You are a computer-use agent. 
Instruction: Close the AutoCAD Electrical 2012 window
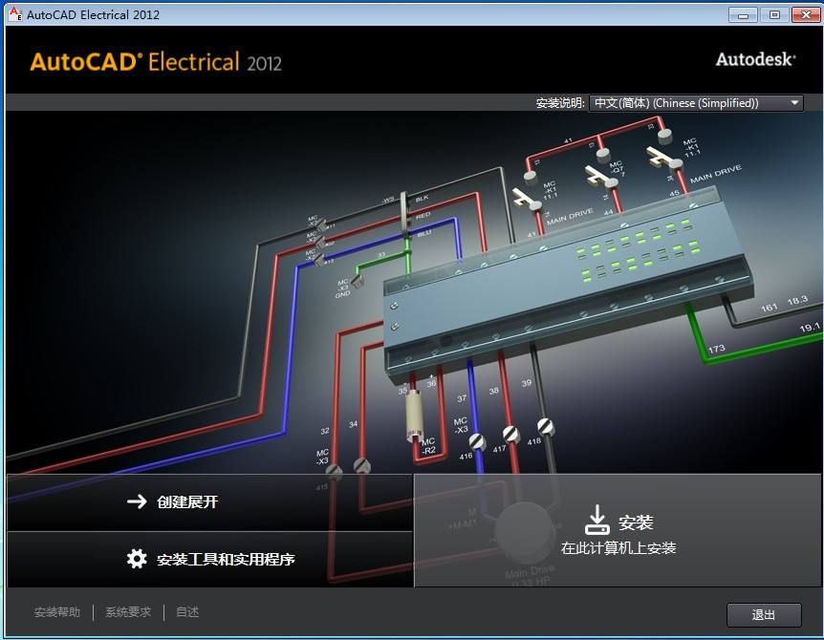[806, 14]
